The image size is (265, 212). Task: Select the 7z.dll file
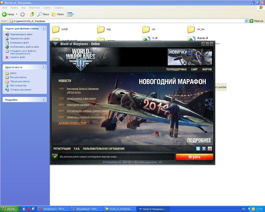click(150, 39)
